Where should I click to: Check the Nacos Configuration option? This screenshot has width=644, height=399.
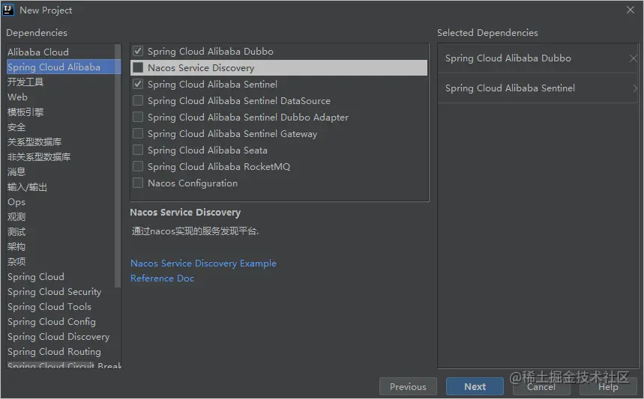coord(138,183)
